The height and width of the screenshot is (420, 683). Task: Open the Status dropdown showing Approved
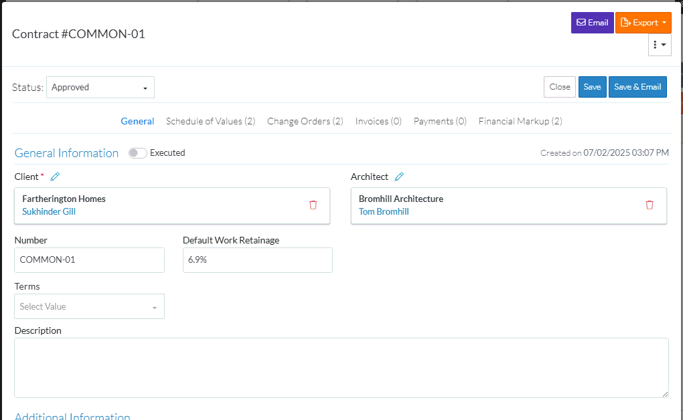tap(100, 88)
